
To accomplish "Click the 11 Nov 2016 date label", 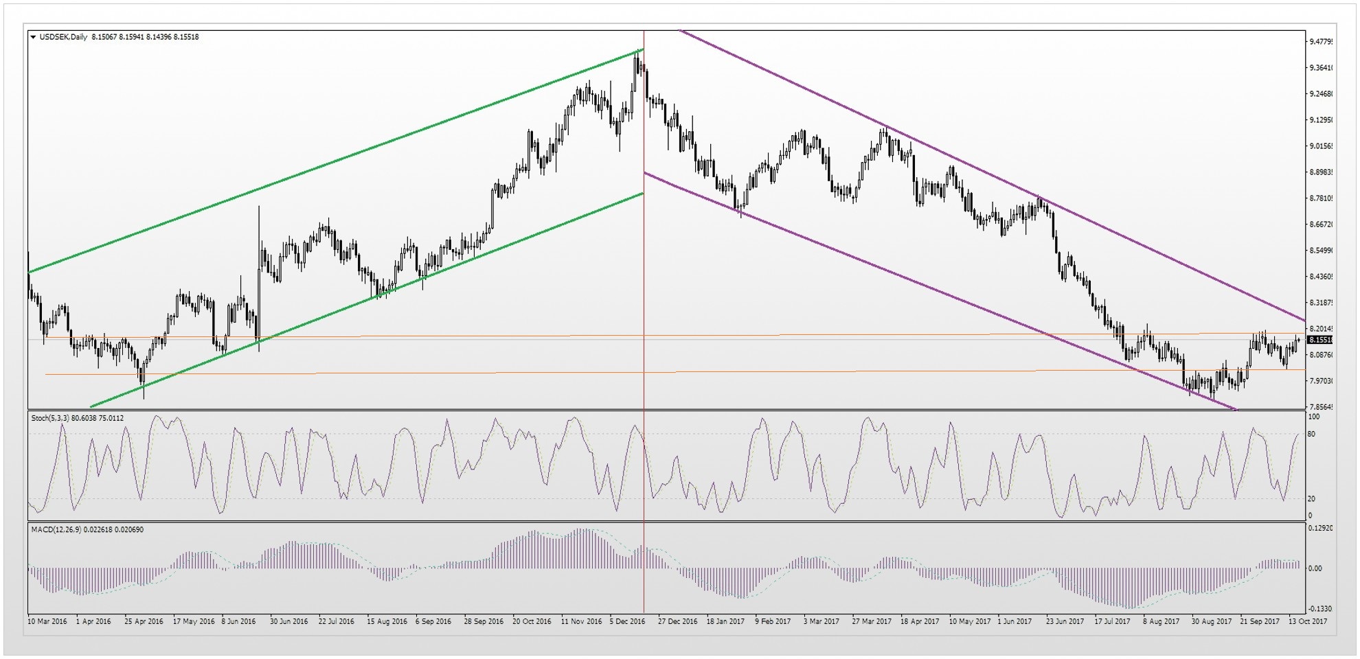I will pyautogui.click(x=581, y=621).
